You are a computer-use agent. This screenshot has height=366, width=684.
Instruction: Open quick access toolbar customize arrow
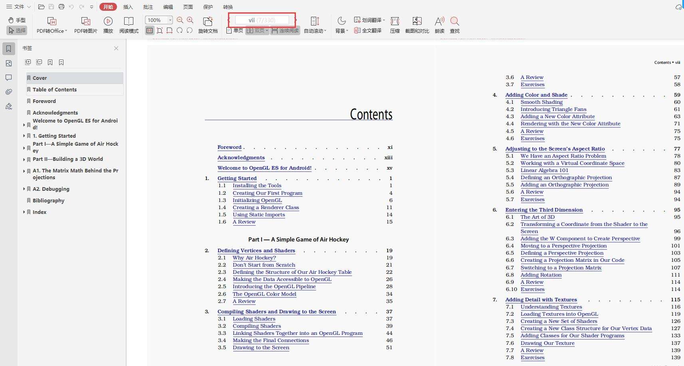[x=92, y=7]
